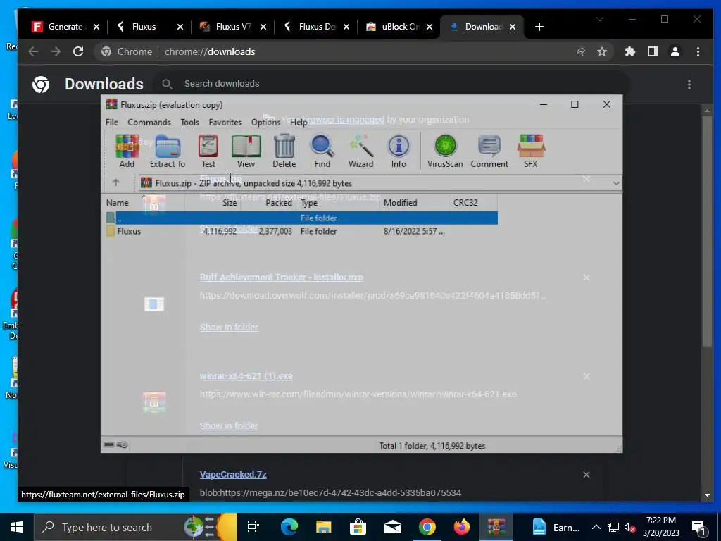The height and width of the screenshot is (541, 721).
Task: Sort by the CRC32 column header
Action: 473,203
